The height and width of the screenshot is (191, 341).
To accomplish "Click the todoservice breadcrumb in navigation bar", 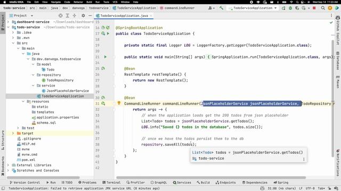I will (99, 8).
